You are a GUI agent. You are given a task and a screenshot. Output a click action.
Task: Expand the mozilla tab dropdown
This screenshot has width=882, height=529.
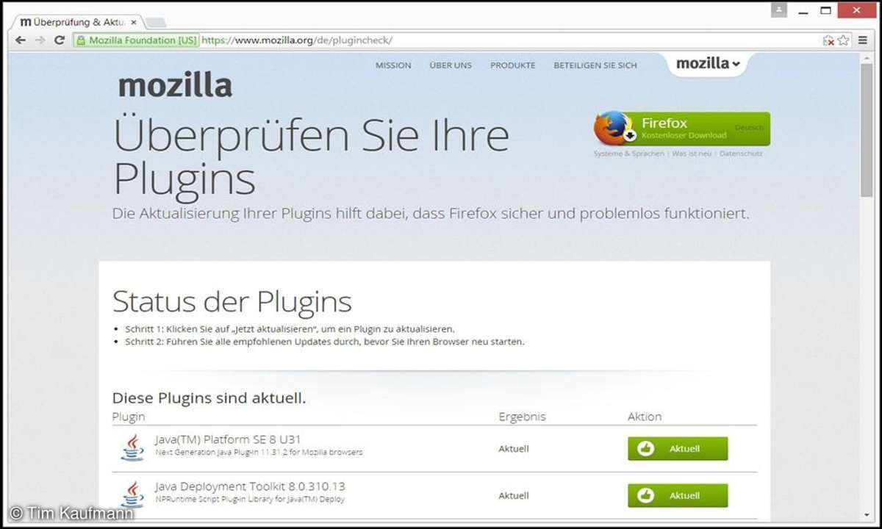(x=707, y=63)
